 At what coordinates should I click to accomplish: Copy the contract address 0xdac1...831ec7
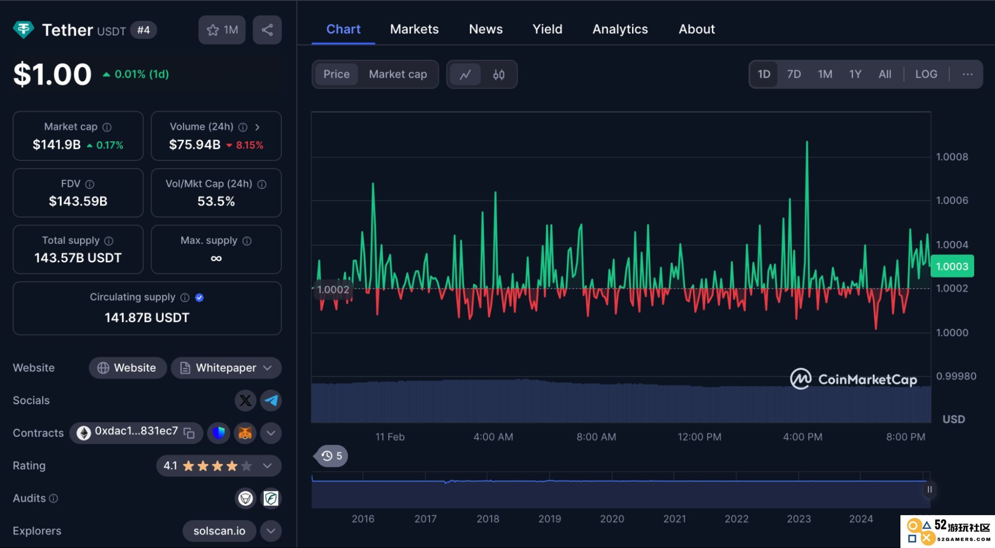coord(189,433)
